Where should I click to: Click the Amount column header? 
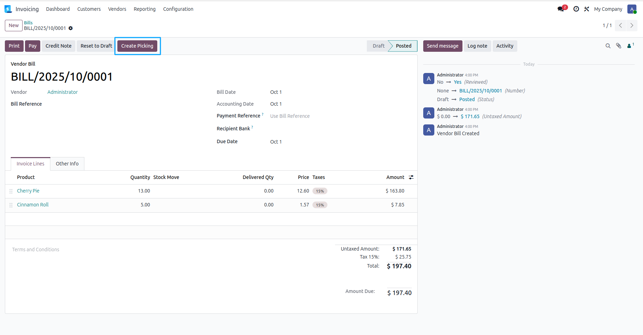pyautogui.click(x=395, y=177)
